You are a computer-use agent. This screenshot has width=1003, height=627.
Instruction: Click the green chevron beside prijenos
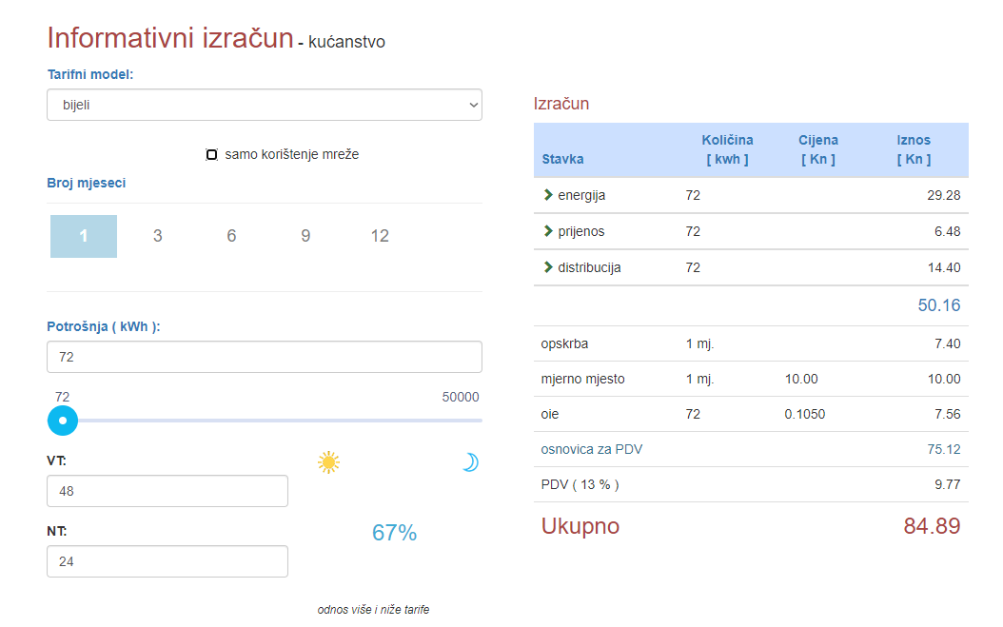[548, 231]
